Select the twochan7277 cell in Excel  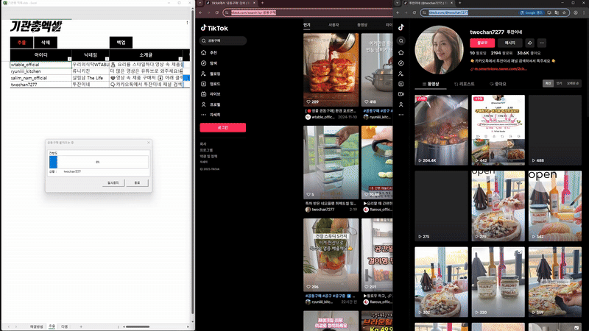point(41,85)
